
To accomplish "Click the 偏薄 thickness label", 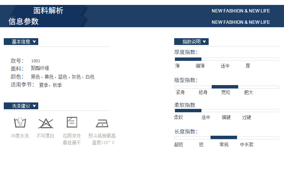I will pos(200,66).
